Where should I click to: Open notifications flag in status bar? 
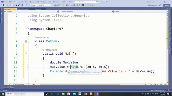coord(169,90)
